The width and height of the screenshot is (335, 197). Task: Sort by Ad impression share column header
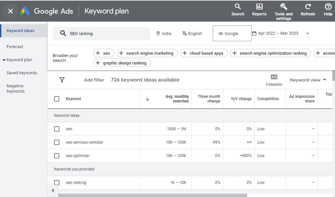pyautogui.click(x=302, y=99)
